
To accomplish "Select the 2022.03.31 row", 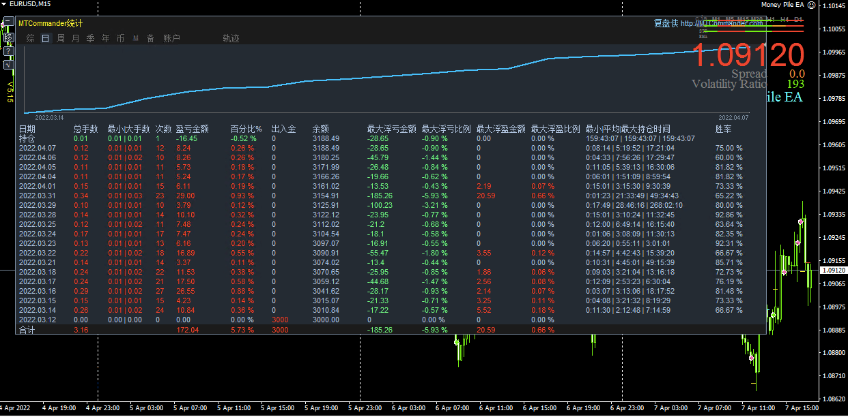I will coord(391,196).
